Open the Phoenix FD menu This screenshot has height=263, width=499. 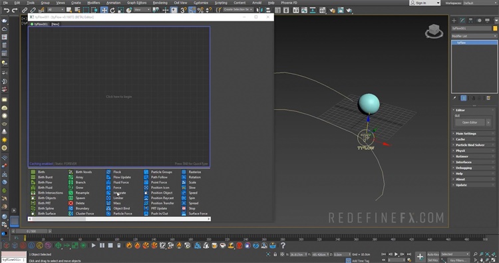pos(289,3)
